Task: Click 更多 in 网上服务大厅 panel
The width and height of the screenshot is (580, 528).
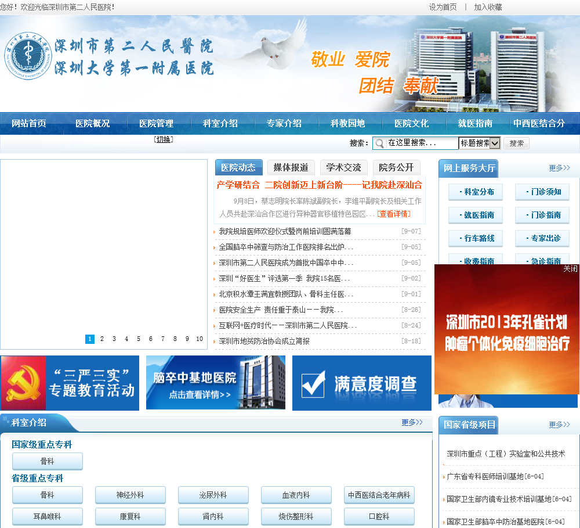Action: pyautogui.click(x=559, y=168)
